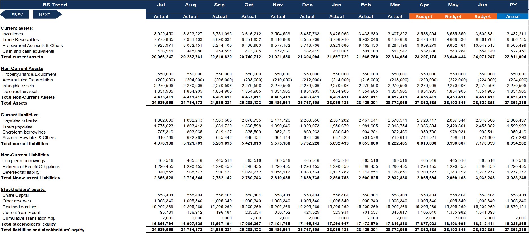Select Sep Deferred tax liability 996,171

click(x=224, y=172)
